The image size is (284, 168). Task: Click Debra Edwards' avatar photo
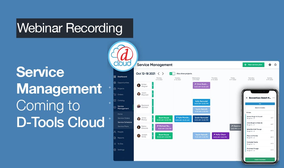tap(139, 127)
